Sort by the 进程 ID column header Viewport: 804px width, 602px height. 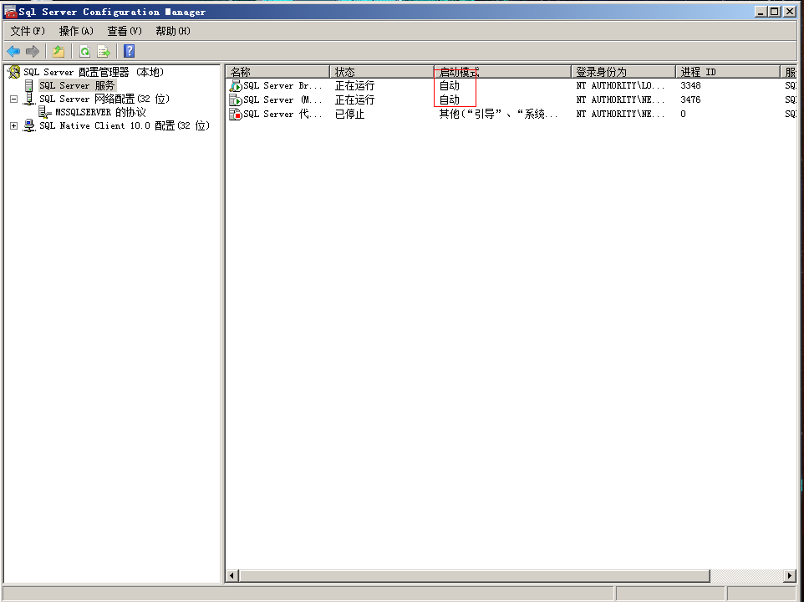pos(728,72)
